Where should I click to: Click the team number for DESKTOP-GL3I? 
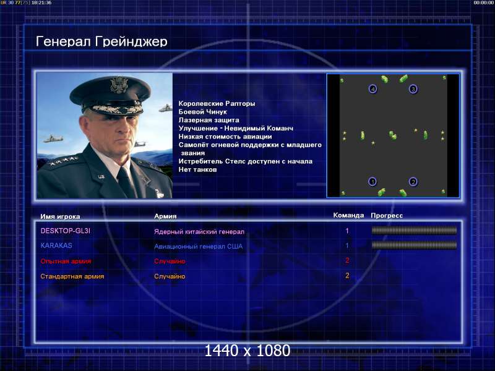click(x=347, y=231)
